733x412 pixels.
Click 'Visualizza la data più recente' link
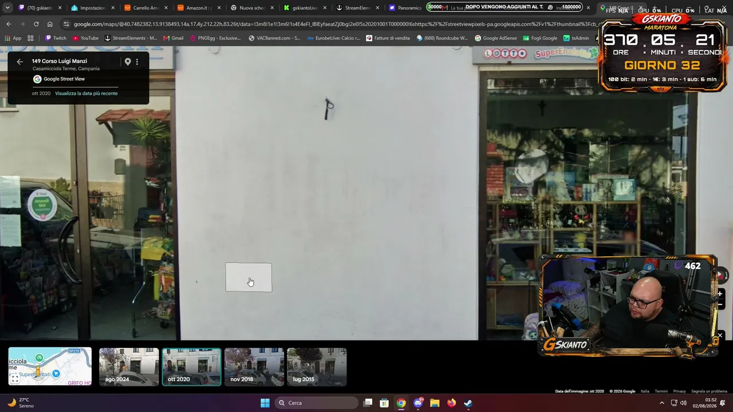point(86,93)
